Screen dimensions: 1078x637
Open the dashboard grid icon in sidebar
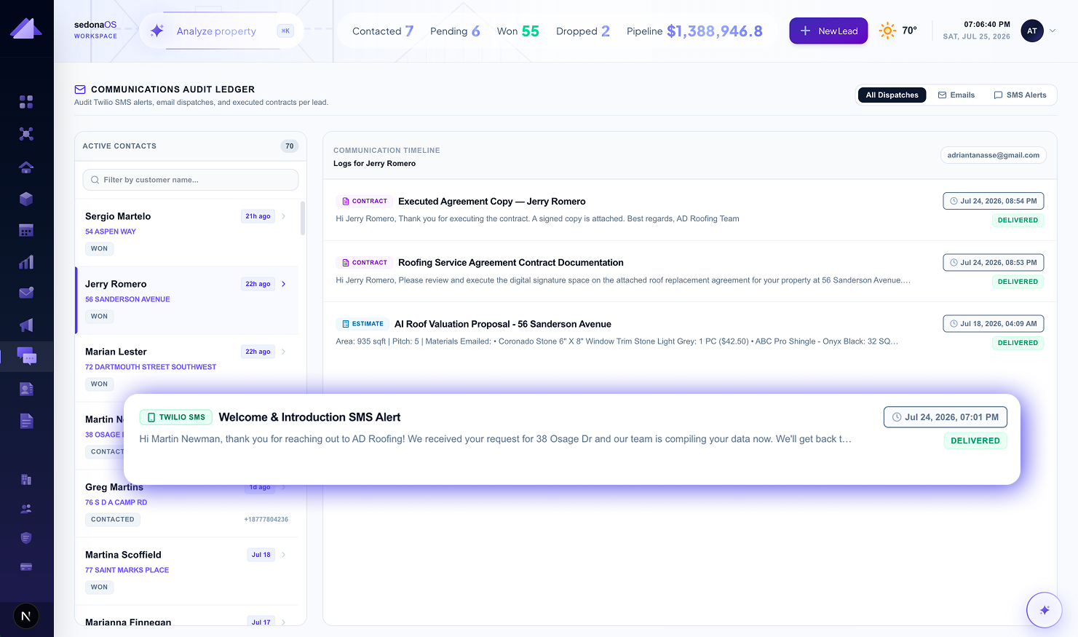click(26, 102)
